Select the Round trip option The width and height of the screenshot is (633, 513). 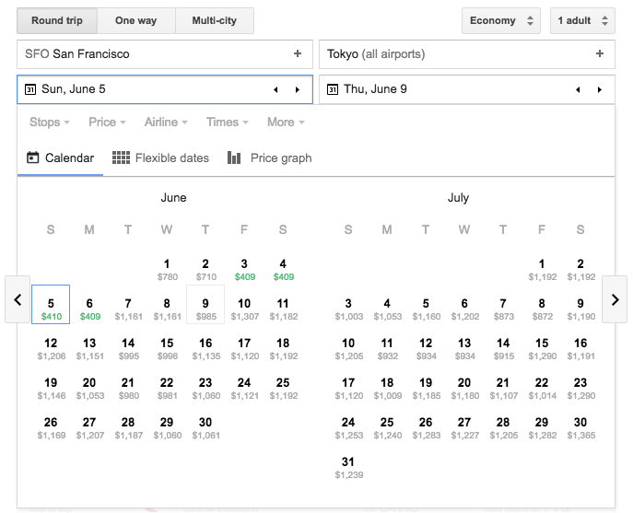(59, 20)
